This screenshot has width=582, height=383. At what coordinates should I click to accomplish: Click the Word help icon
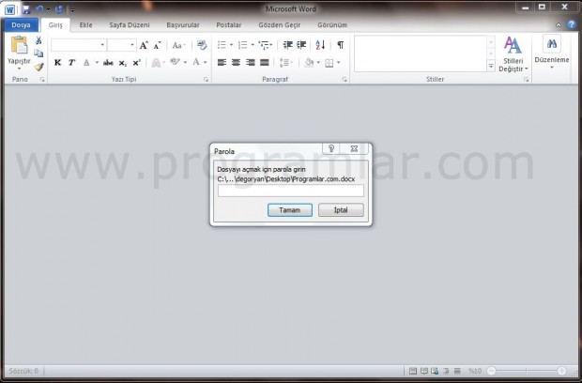(572, 24)
